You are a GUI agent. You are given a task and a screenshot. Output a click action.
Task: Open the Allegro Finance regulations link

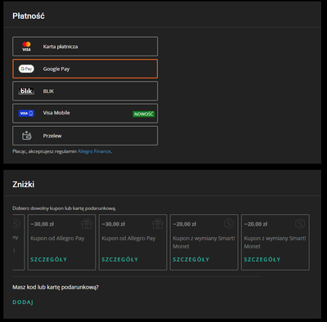click(94, 151)
